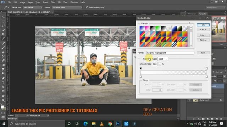Viewport: 227px width, 127px height.
Task: Select the Smudge tool
Action: [3, 69]
